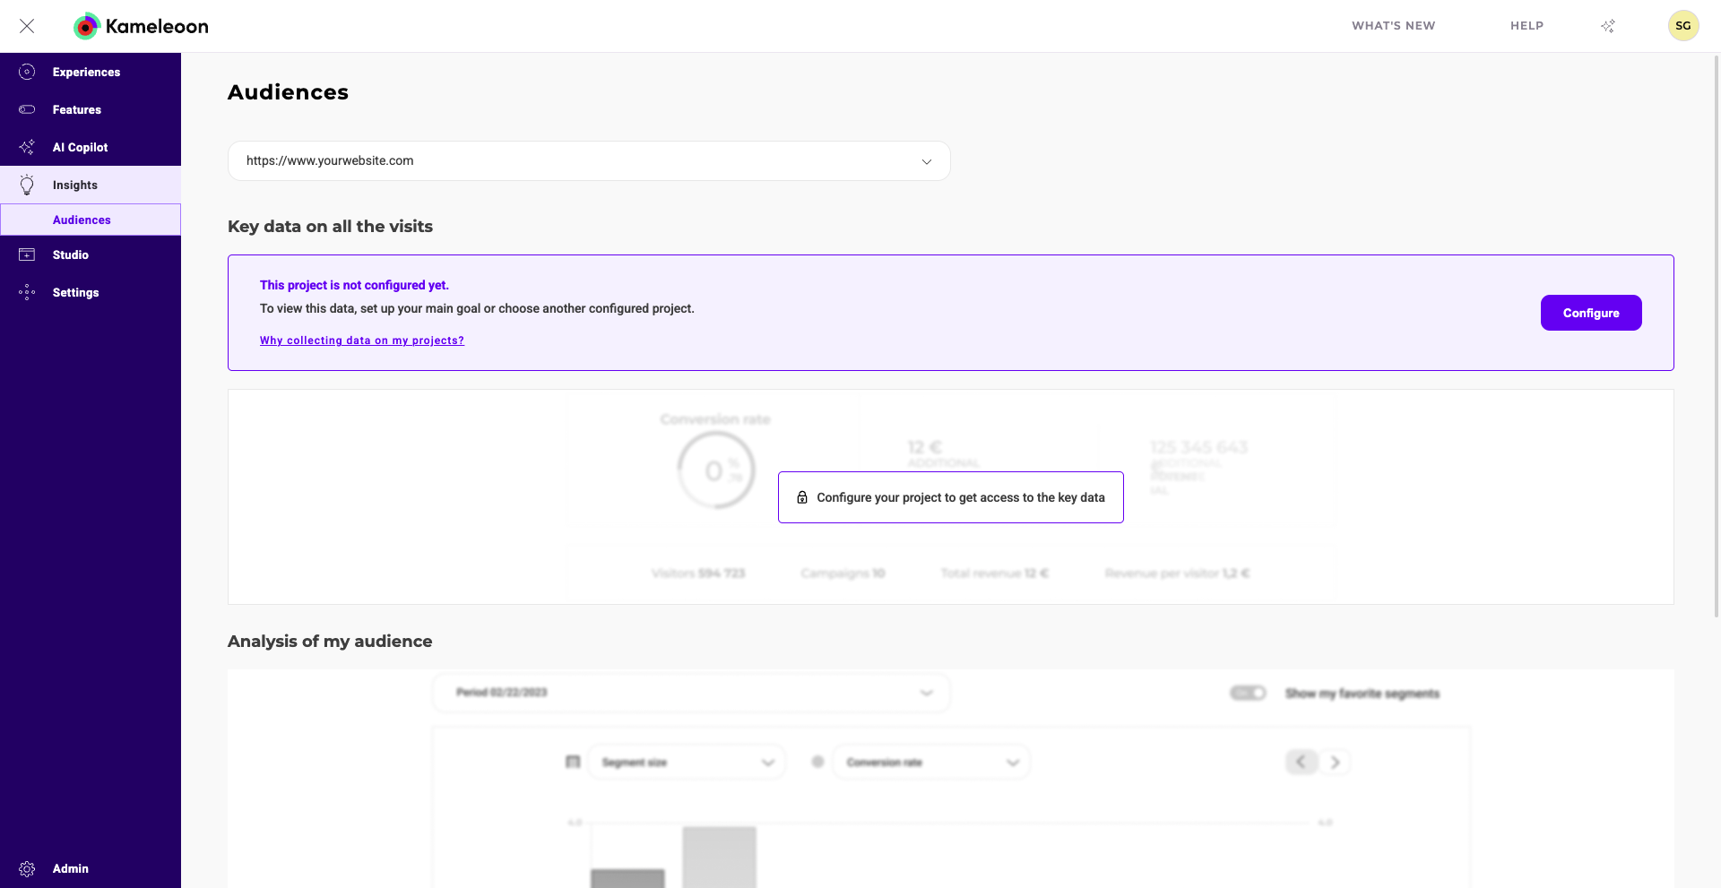The image size is (1721, 888).
Task: Click the Settings nodes icon in sidebar
Action: point(27,292)
